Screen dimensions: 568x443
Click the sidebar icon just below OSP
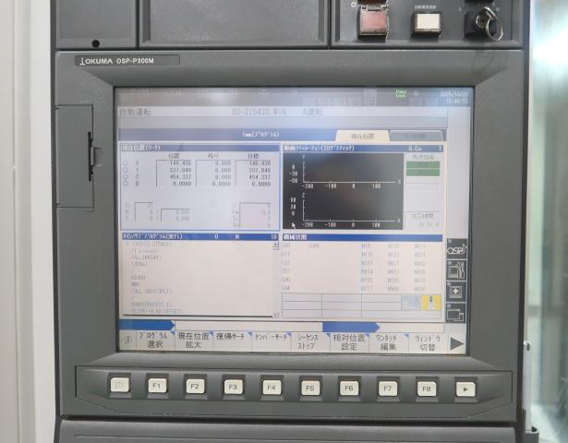456,269
